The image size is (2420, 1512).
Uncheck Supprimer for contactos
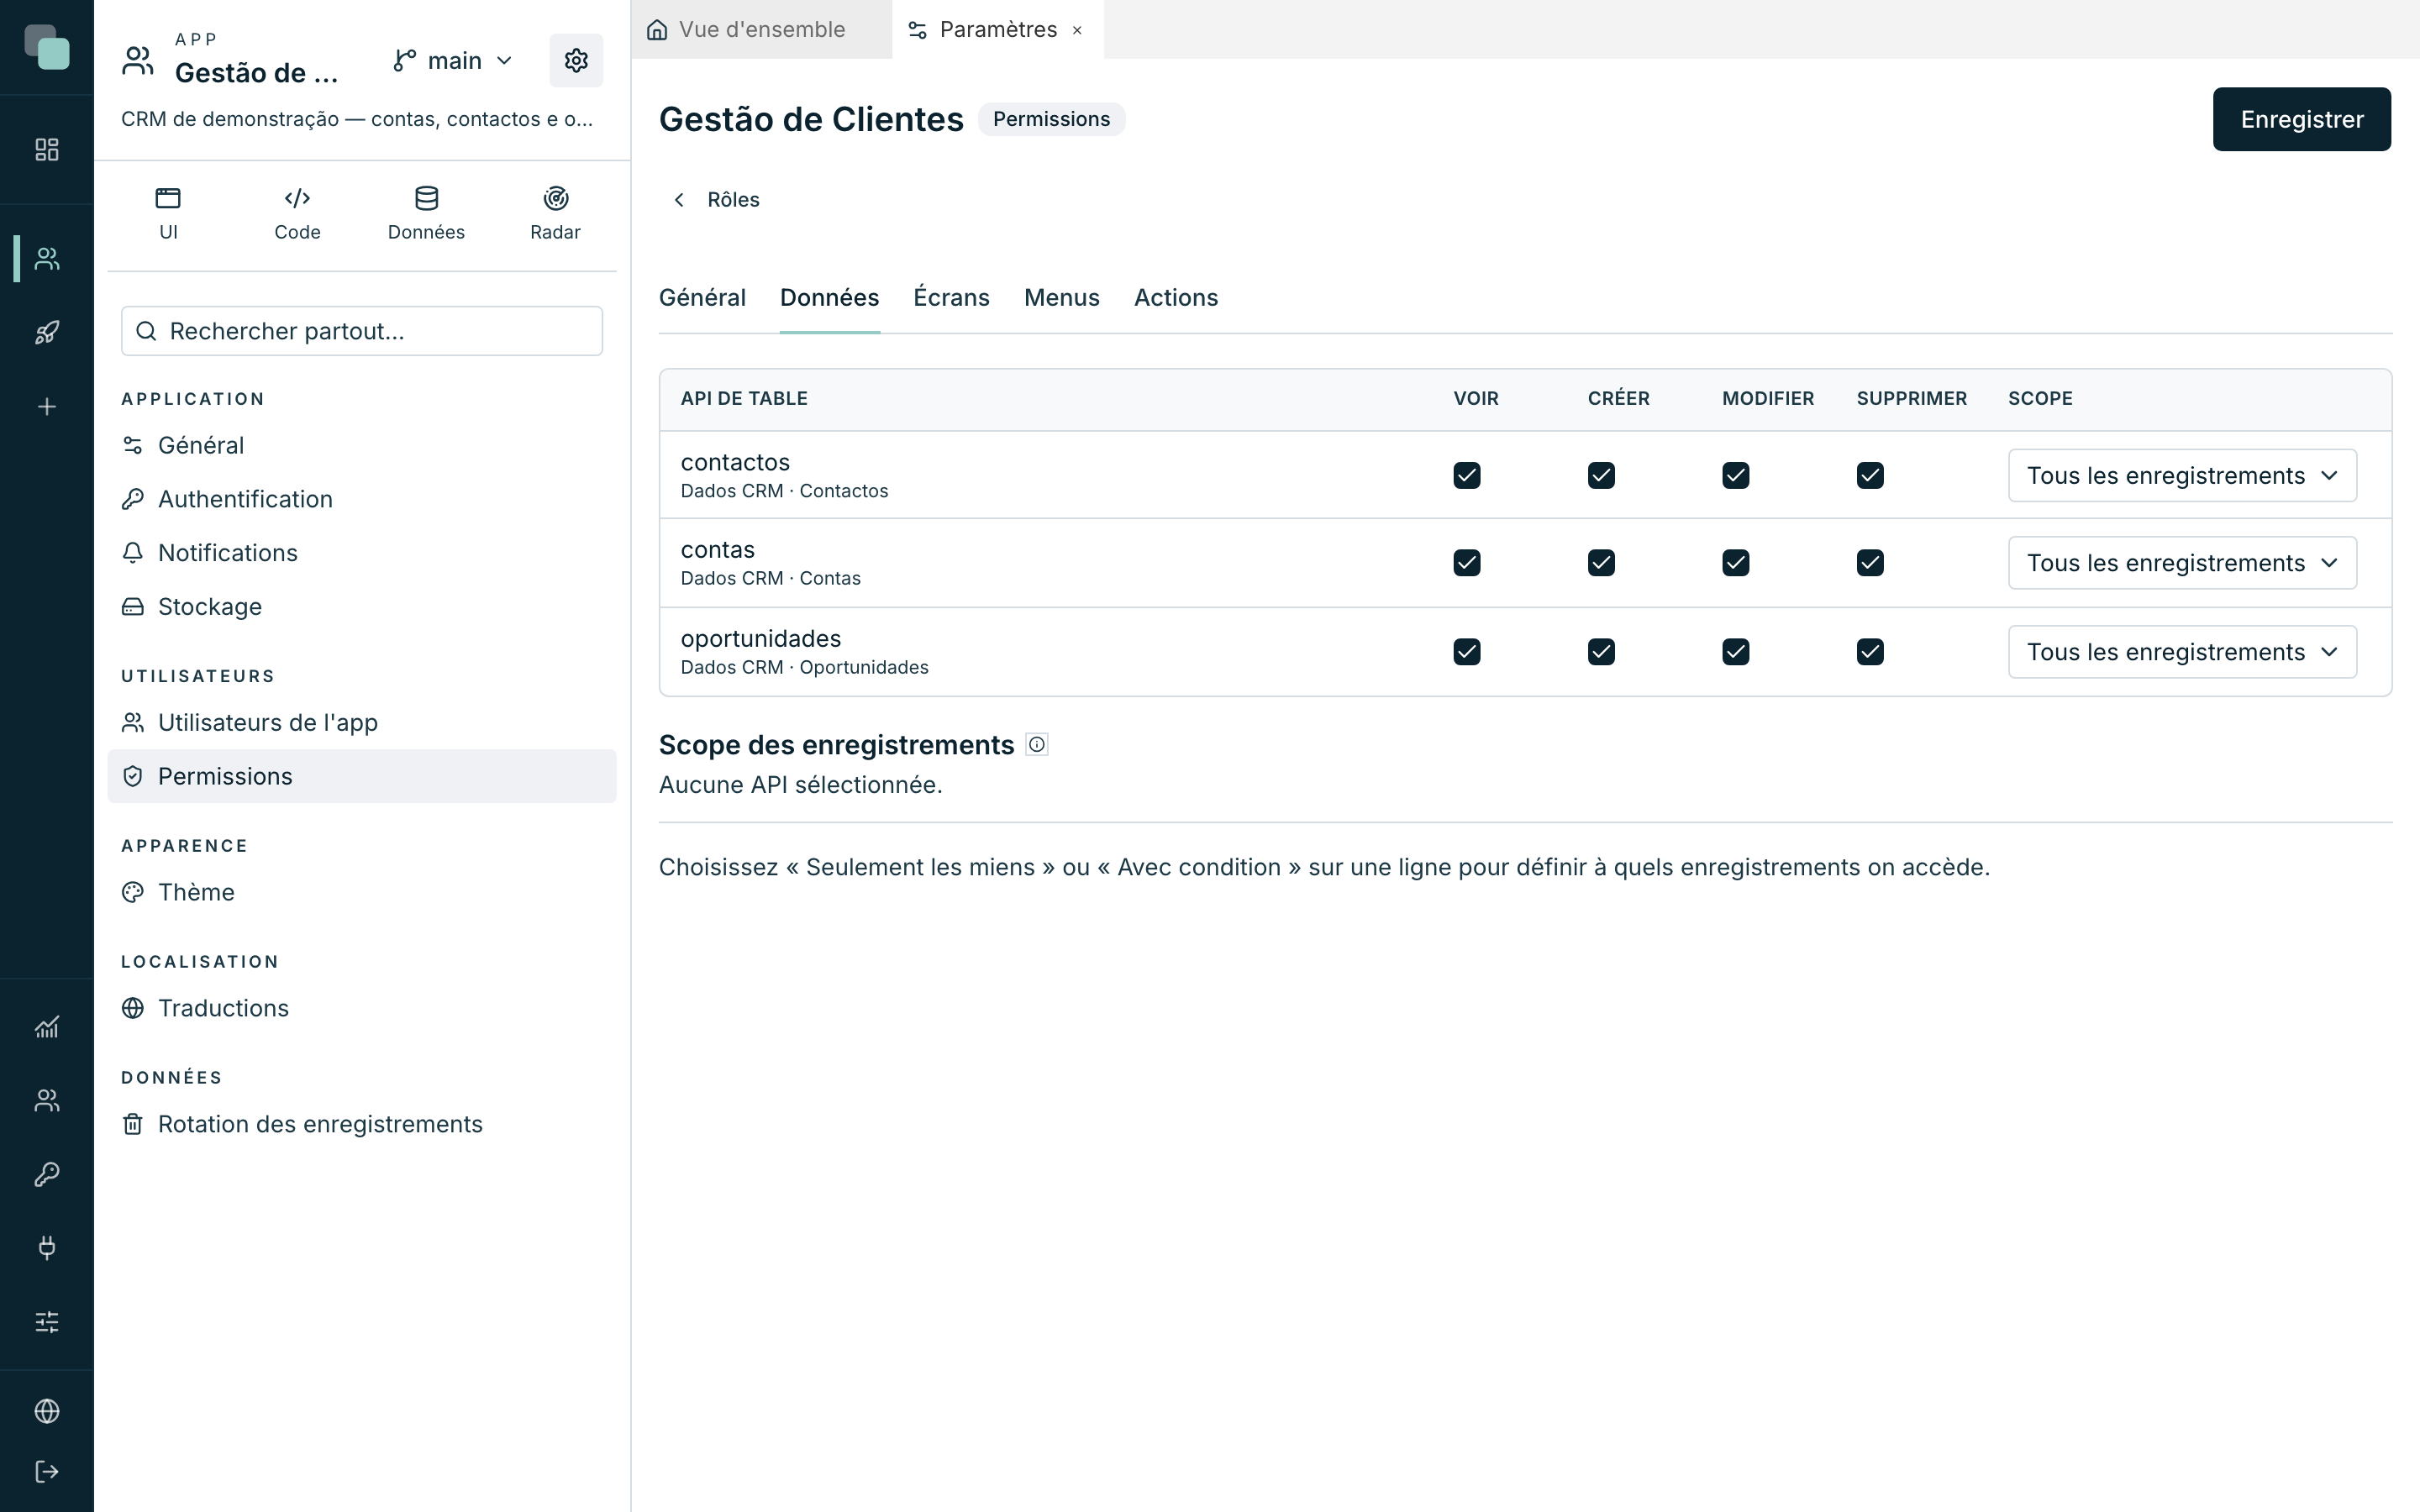(x=1870, y=475)
